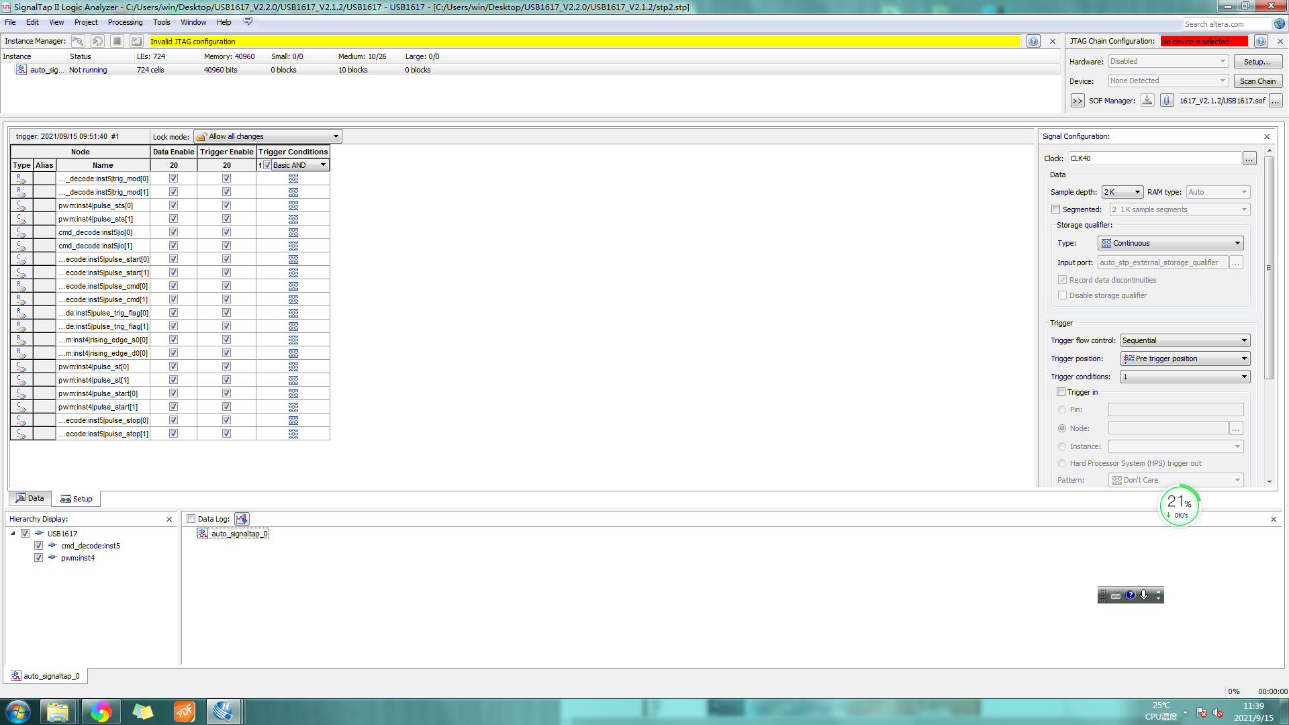The image size is (1289, 725).
Task: Click the signal configuration clock edit icon
Action: [x=1250, y=158]
